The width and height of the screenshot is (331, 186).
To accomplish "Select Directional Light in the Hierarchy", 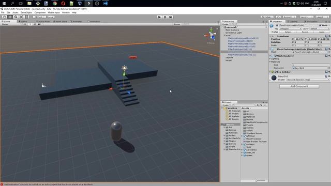I will pos(233,33).
